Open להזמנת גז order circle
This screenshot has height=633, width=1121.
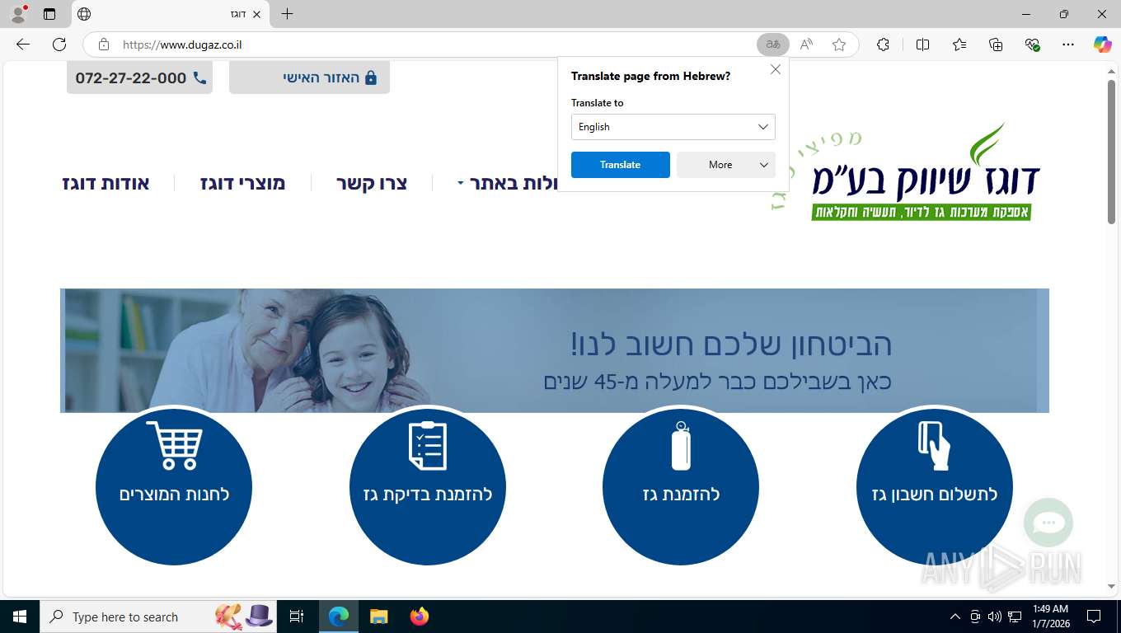(681, 486)
